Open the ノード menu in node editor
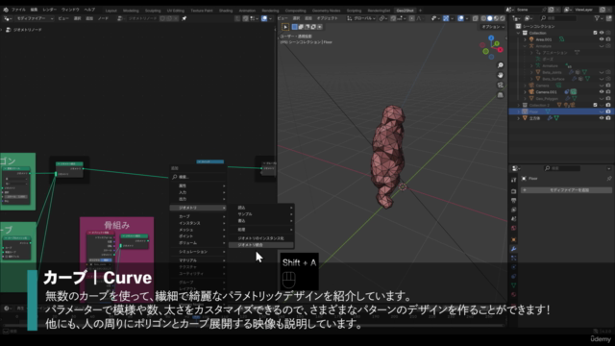The image size is (615, 346). (103, 18)
